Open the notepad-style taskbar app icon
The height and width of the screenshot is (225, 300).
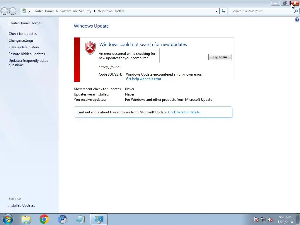[81, 219]
